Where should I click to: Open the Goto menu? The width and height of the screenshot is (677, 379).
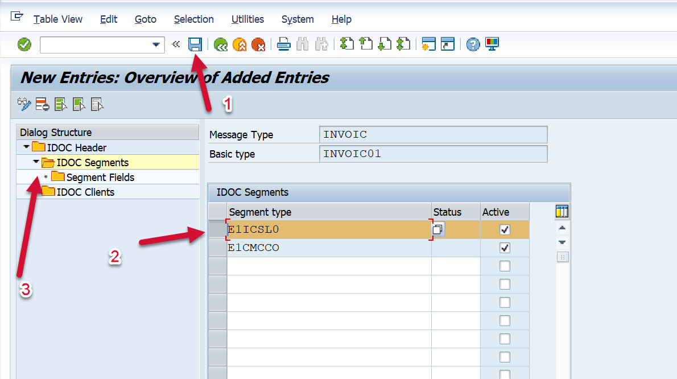(146, 19)
